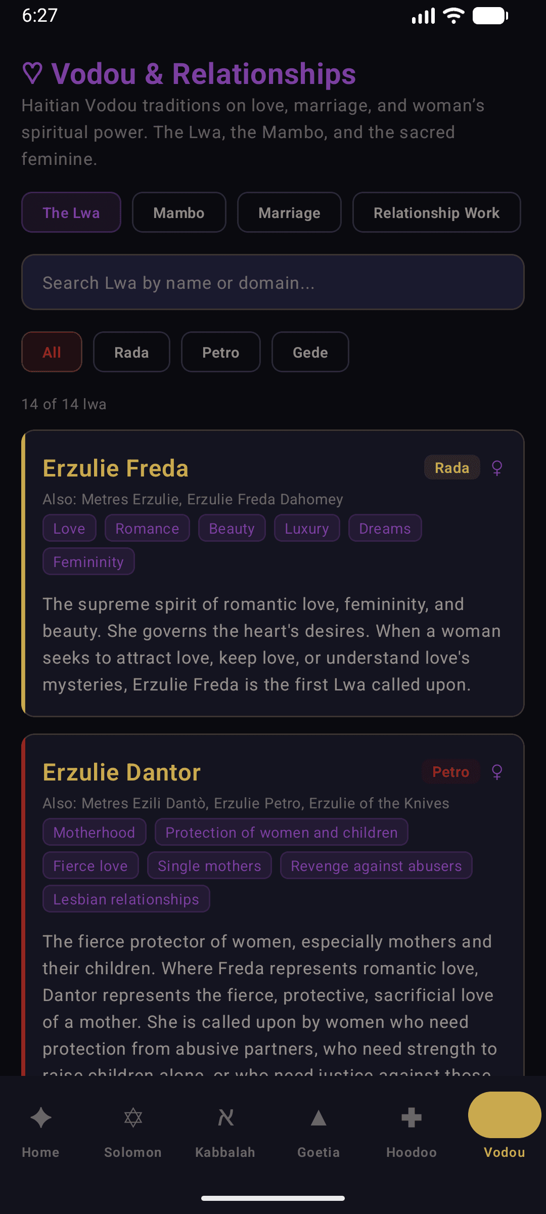Select the Marriage category chip
Screen dimensions: 546x1214
tap(289, 212)
